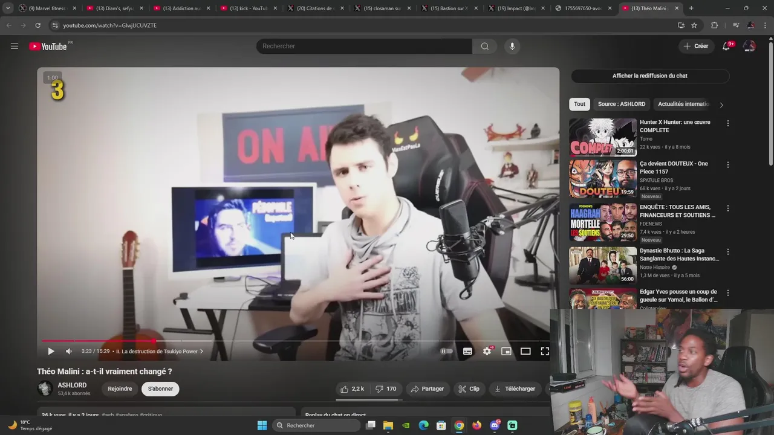
Task: Open site information icon in address bar
Action: coord(55,25)
